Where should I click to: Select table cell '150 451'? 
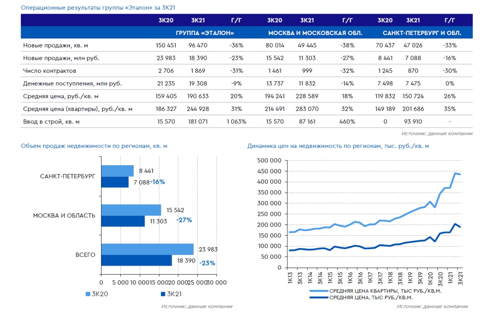click(x=166, y=46)
